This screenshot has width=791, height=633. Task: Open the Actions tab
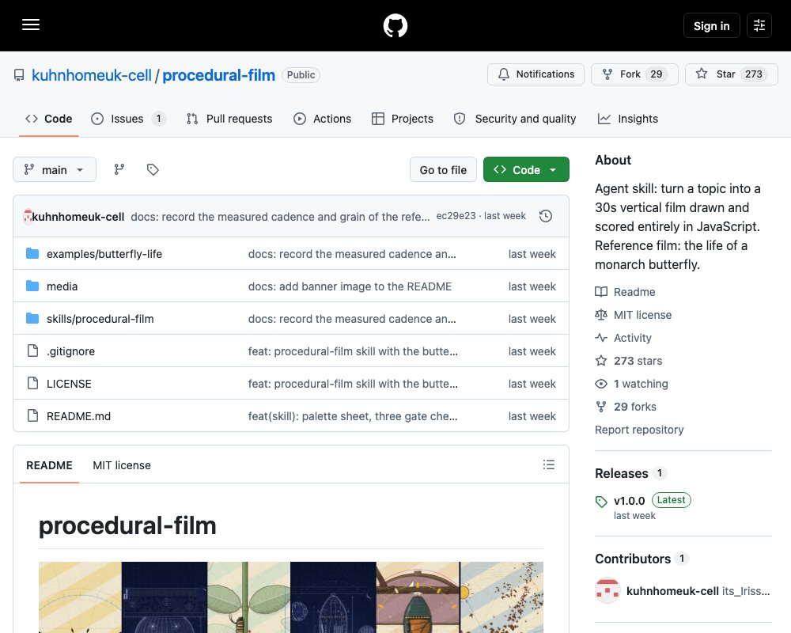coord(323,119)
